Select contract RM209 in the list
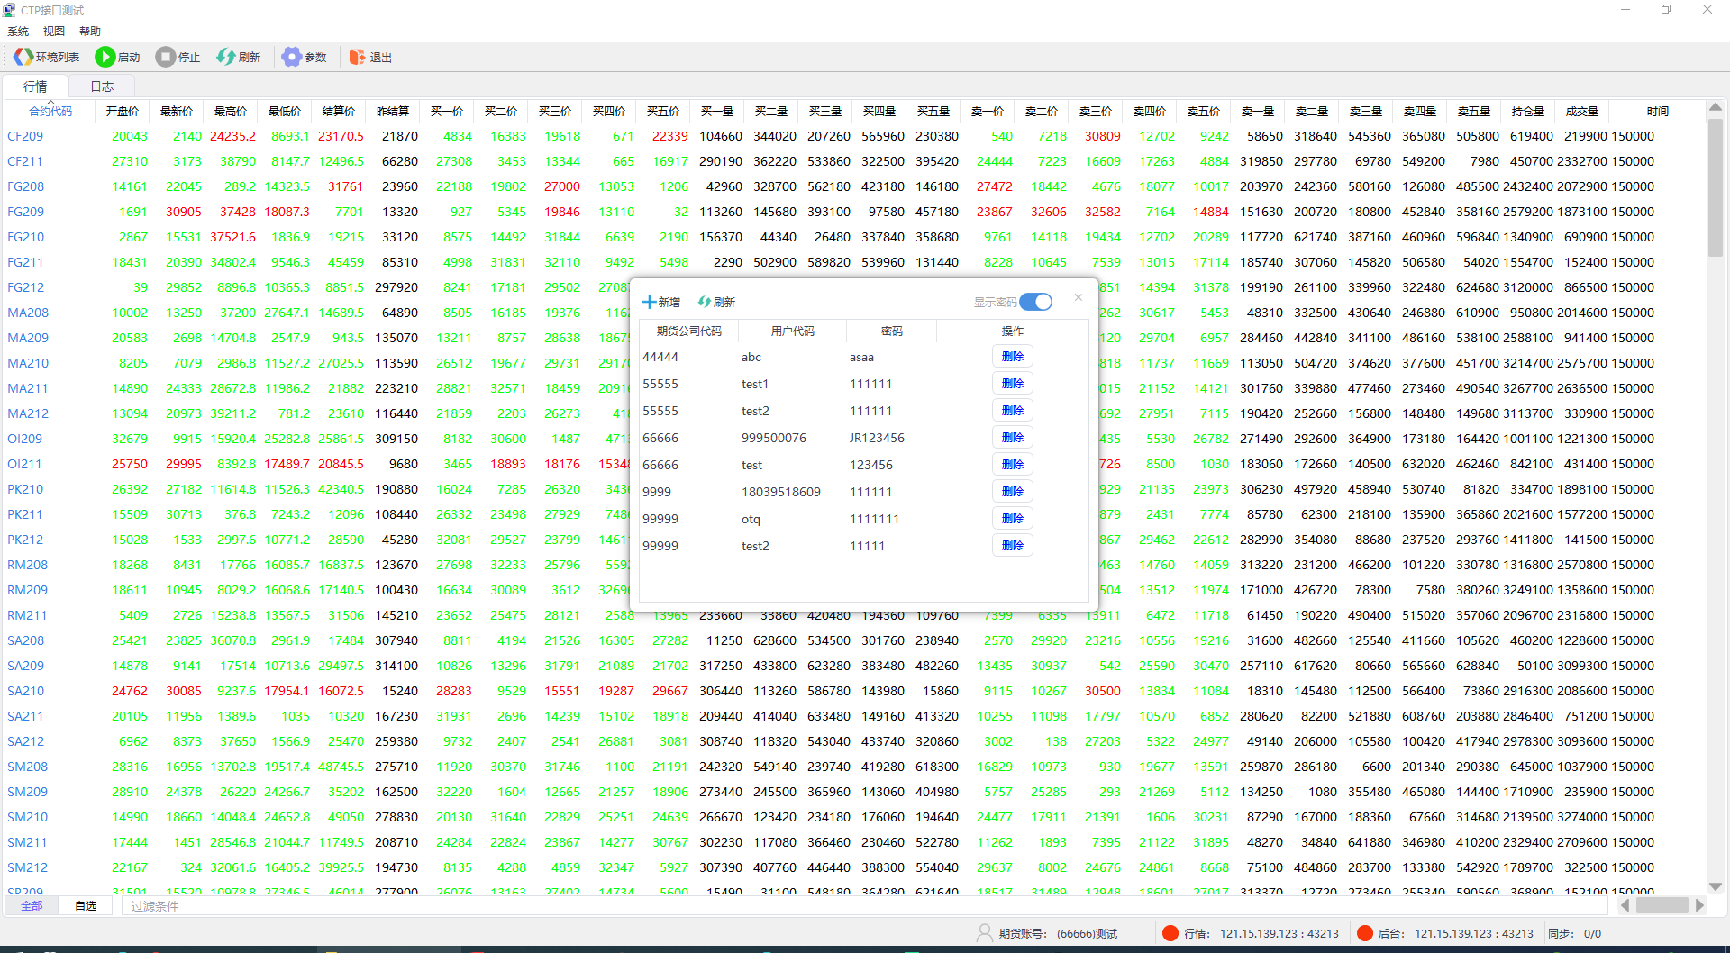Viewport: 1730px width, 953px height. pyautogui.click(x=27, y=590)
